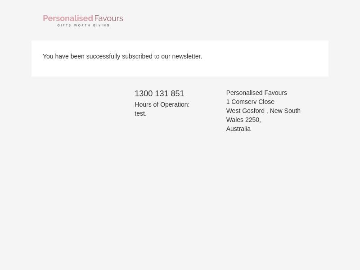Click the 'Hours of Operation:' label
Image resolution: width=360 pixels, height=270 pixels.
coord(162,104)
